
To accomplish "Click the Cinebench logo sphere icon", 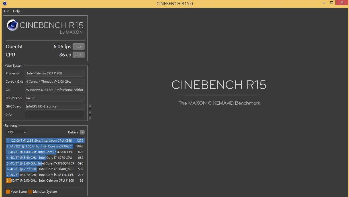I will [13, 25].
